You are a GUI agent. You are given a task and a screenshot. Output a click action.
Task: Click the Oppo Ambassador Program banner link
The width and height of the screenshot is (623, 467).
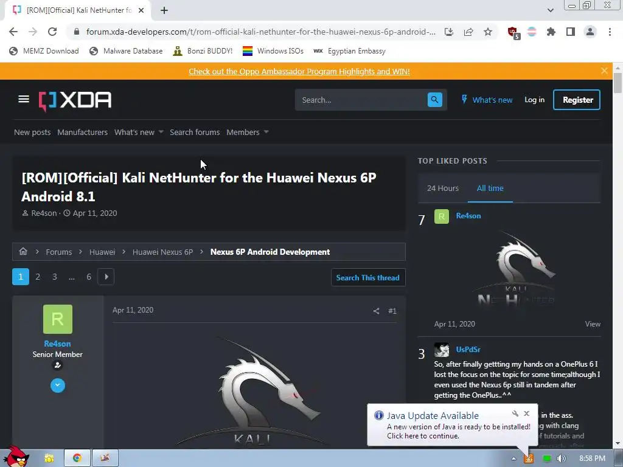pos(299,72)
